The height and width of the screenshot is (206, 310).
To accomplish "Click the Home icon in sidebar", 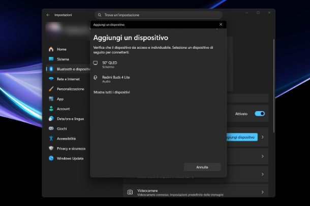I will tap(51, 49).
